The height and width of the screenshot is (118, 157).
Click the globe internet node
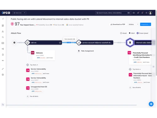pyautogui.click(x=14, y=42)
